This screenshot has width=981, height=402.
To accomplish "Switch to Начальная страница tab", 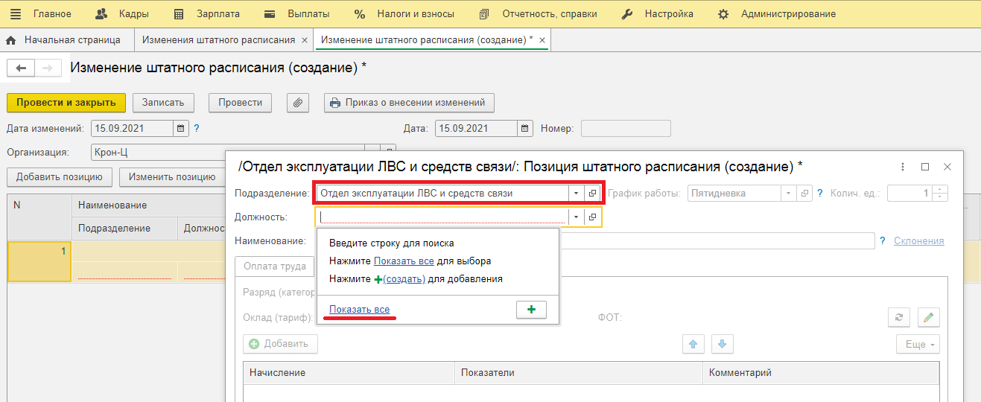I will tap(72, 39).
